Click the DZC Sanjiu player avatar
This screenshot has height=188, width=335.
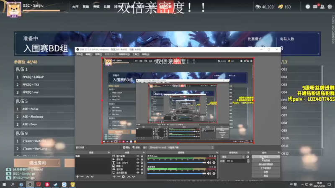pyautogui.click(x=14, y=9)
